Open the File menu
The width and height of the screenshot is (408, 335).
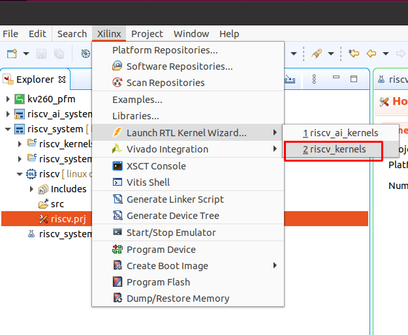[10, 34]
